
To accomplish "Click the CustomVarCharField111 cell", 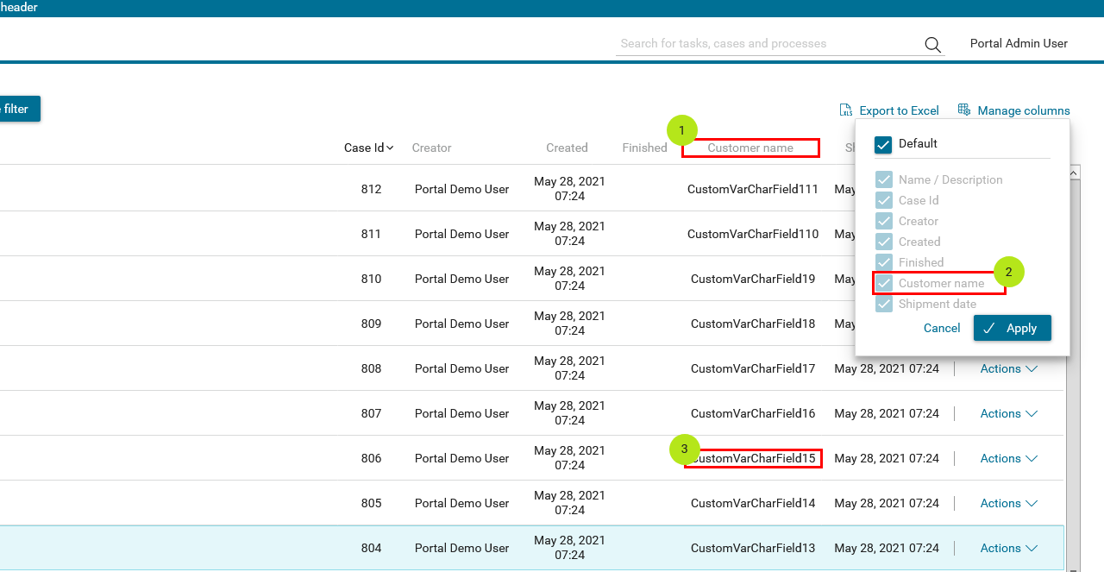I will (x=753, y=189).
